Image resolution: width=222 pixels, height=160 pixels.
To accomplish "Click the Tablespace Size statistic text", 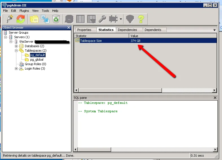I will tap(91, 41).
